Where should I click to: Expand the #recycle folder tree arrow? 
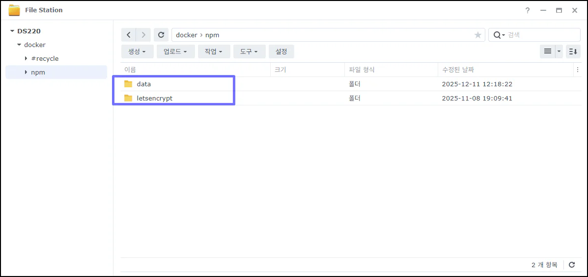[x=26, y=59]
